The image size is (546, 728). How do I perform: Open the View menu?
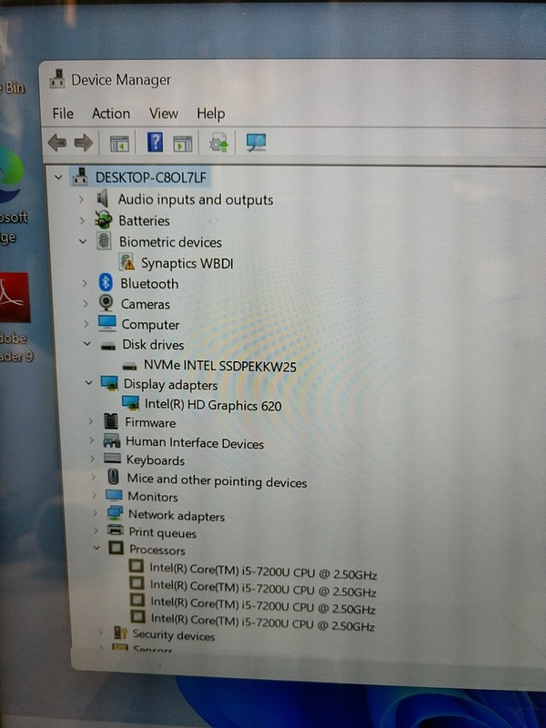pyautogui.click(x=164, y=113)
